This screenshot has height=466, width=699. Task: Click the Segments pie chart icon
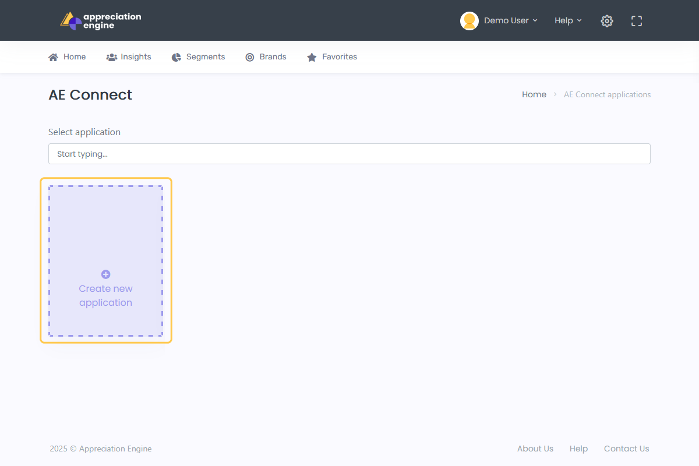click(176, 57)
